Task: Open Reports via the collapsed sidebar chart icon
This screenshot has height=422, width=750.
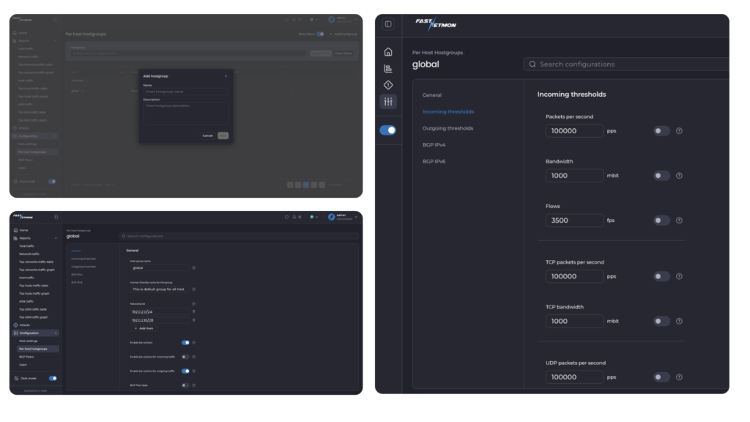Action: pyautogui.click(x=388, y=68)
